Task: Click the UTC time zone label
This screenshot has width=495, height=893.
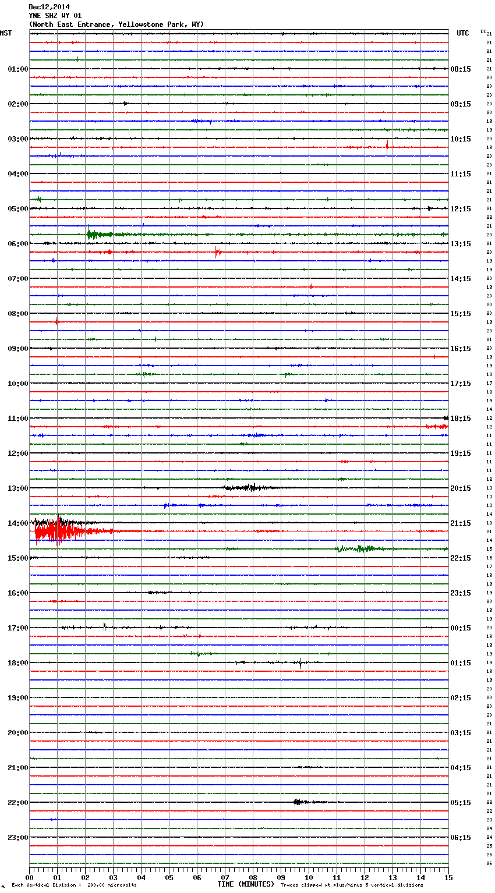Action: click(x=462, y=33)
